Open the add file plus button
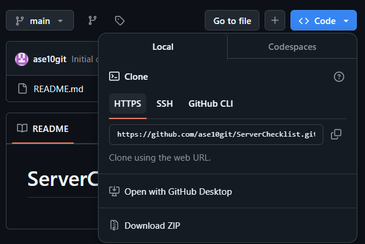Viewport: 365px width, 244px height. tap(275, 21)
